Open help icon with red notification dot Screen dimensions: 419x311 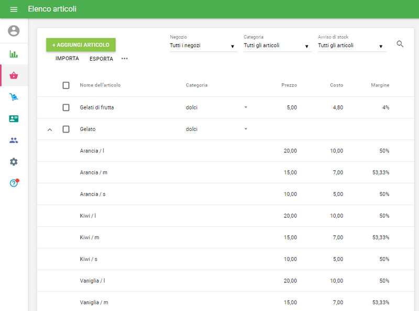(x=14, y=183)
